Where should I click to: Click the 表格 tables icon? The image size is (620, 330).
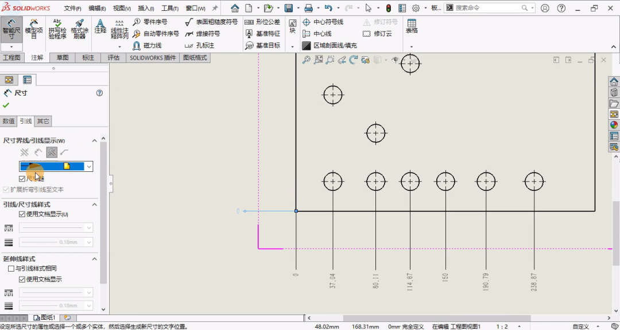(412, 26)
